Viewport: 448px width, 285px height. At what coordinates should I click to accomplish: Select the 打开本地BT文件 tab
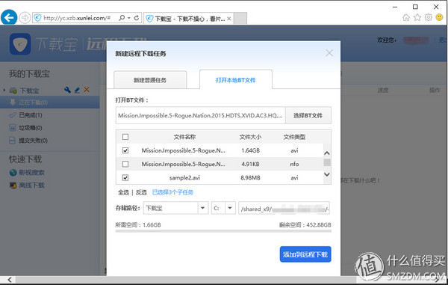236,80
